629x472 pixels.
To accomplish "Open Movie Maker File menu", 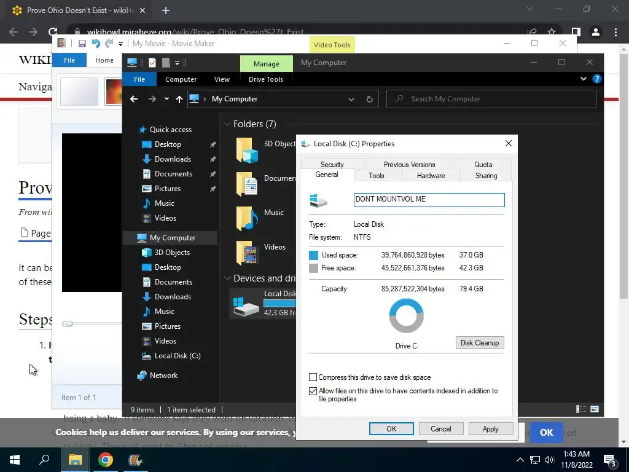I will coord(69,60).
